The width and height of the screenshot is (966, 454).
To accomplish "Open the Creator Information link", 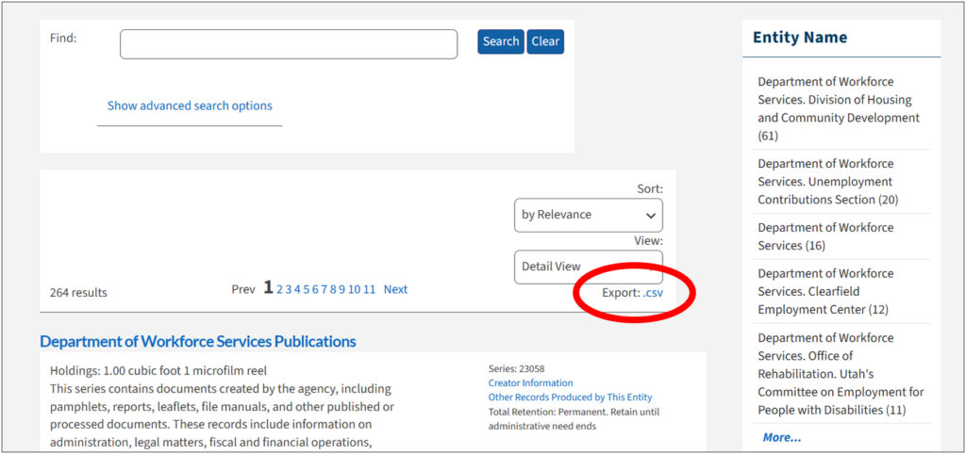I will (530, 383).
